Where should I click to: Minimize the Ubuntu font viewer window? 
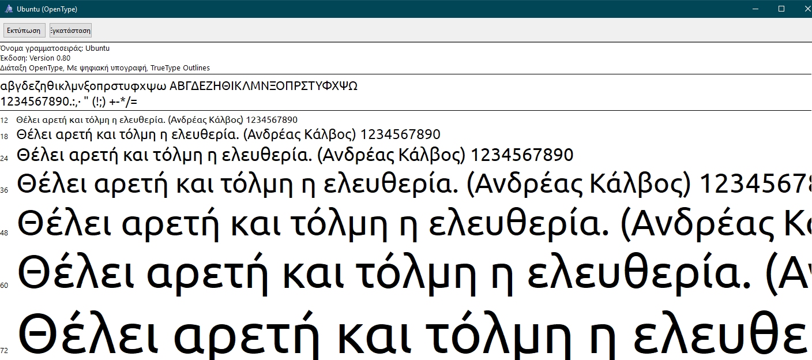point(757,9)
